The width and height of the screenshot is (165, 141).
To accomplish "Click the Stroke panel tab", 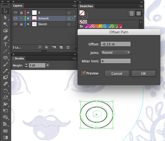I will pos(18,58).
